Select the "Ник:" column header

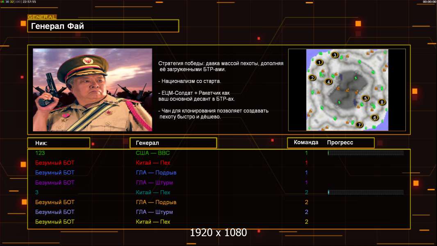pos(59,143)
